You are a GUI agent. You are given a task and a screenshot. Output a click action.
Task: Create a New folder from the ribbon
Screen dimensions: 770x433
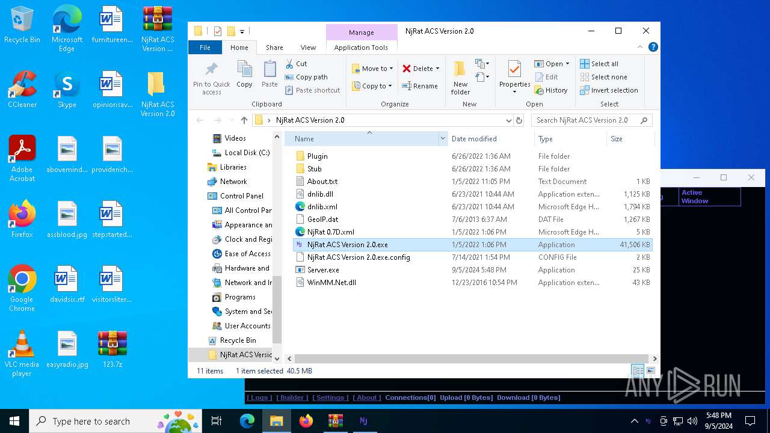coord(460,77)
